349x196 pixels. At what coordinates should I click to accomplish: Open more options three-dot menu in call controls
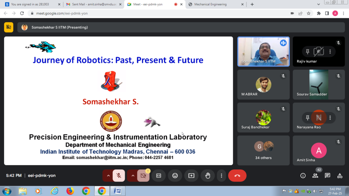point(222,176)
